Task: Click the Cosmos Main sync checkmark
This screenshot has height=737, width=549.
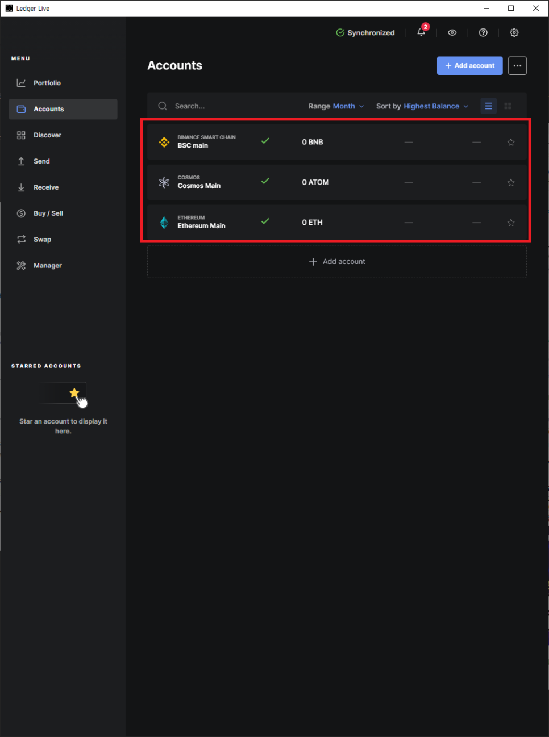Action: (x=265, y=181)
